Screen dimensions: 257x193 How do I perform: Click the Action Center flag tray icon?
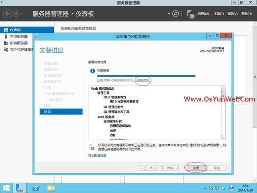click(211, 188)
